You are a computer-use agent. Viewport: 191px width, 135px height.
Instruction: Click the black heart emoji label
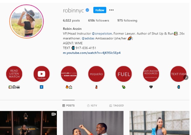click(151, 87)
